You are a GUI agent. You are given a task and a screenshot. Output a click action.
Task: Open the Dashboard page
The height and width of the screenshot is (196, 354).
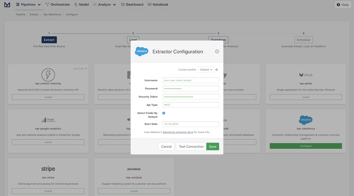pos(132,5)
